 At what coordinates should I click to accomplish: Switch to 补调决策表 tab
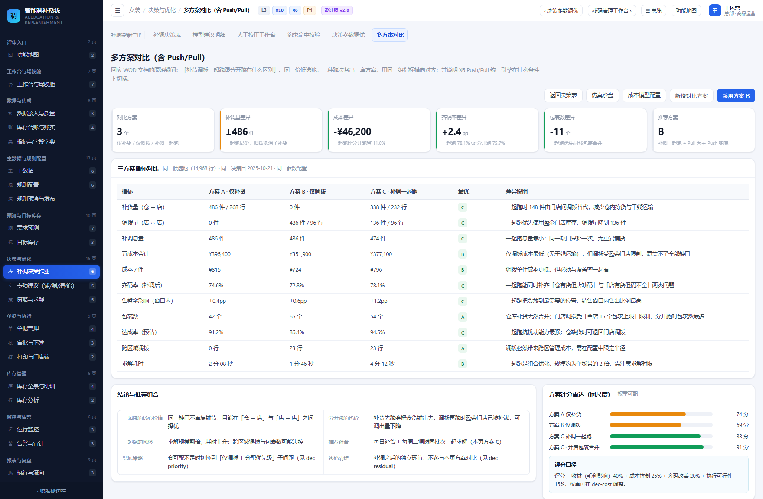(x=167, y=35)
